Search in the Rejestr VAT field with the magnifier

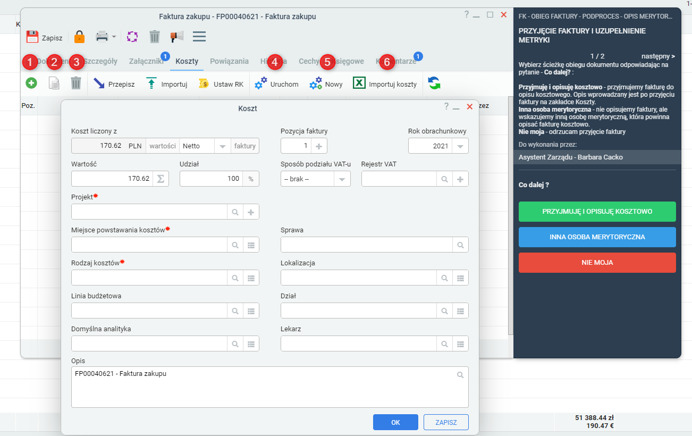click(444, 179)
